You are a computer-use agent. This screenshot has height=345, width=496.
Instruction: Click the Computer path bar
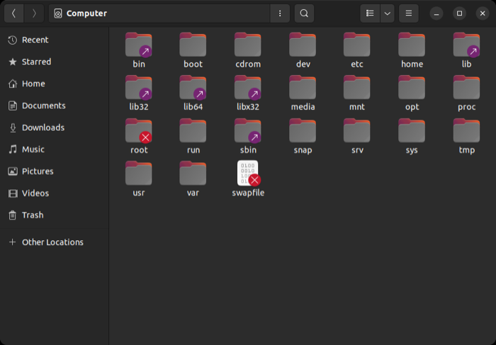[159, 13]
